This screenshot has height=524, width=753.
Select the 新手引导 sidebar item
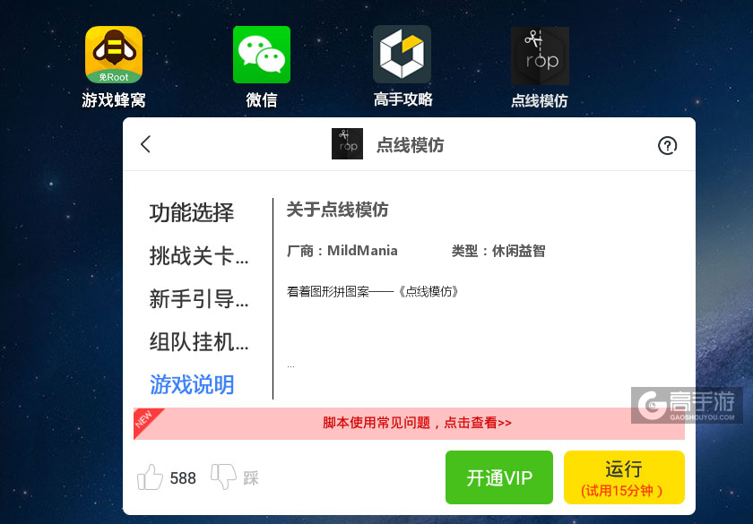coord(199,299)
